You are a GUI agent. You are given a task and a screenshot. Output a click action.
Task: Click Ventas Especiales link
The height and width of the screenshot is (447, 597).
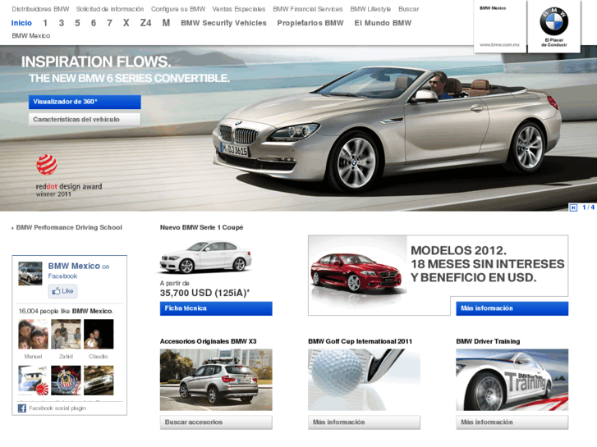239,9
